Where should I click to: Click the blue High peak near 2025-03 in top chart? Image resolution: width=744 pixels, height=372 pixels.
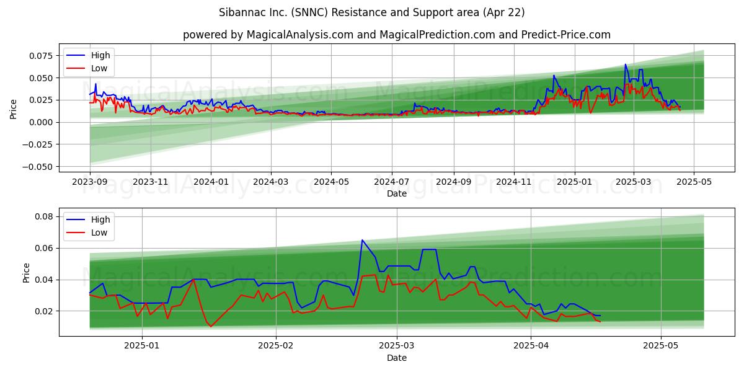coord(625,64)
